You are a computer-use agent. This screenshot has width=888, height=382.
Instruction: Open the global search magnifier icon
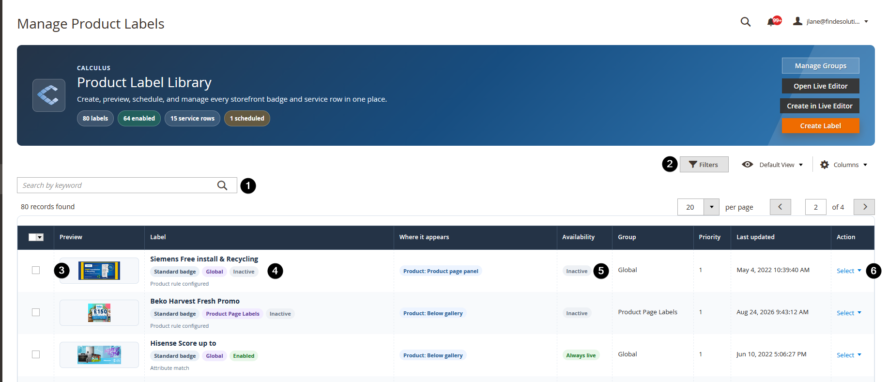click(x=746, y=22)
